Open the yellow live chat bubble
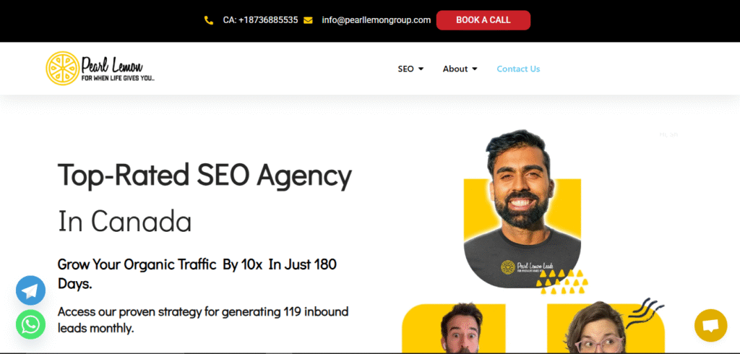The image size is (740, 354). click(711, 326)
